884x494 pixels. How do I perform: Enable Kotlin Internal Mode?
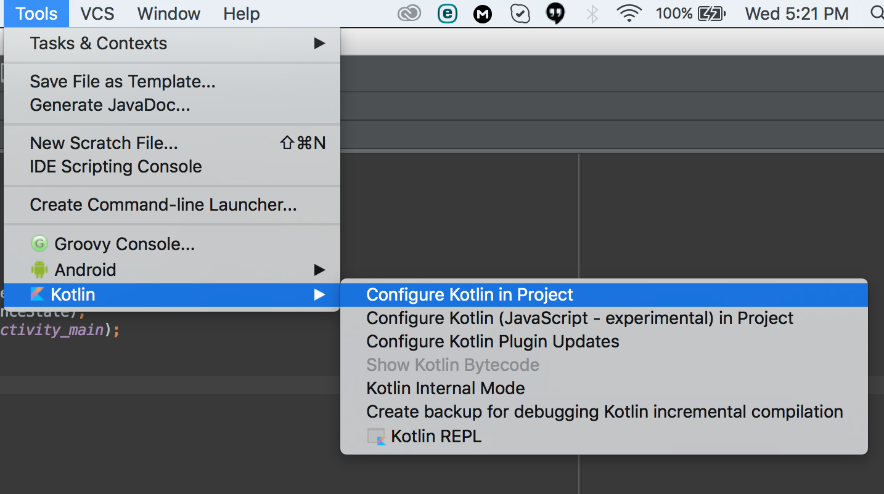coord(604,389)
